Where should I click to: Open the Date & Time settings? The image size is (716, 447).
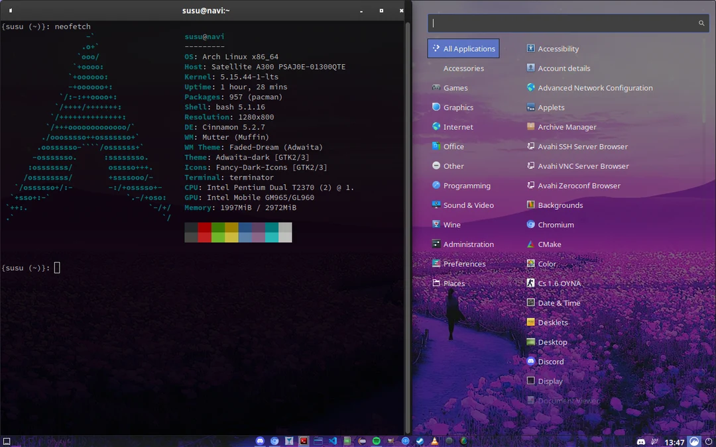click(x=558, y=303)
